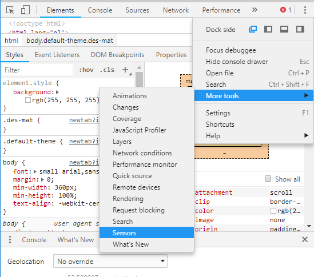The image size is (314, 277).
Task: Open What's New from More tools submenu
Action: pos(146,244)
